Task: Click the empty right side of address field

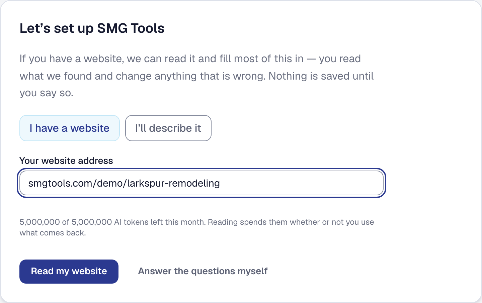Action: (x=301, y=183)
